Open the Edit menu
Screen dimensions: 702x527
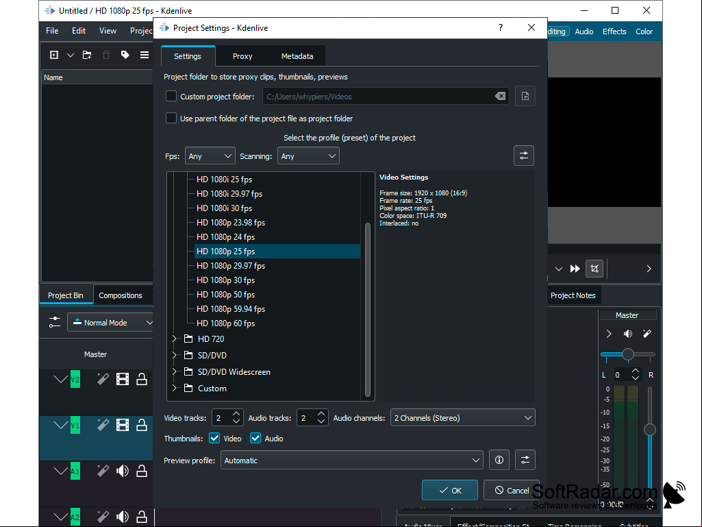pyautogui.click(x=78, y=30)
